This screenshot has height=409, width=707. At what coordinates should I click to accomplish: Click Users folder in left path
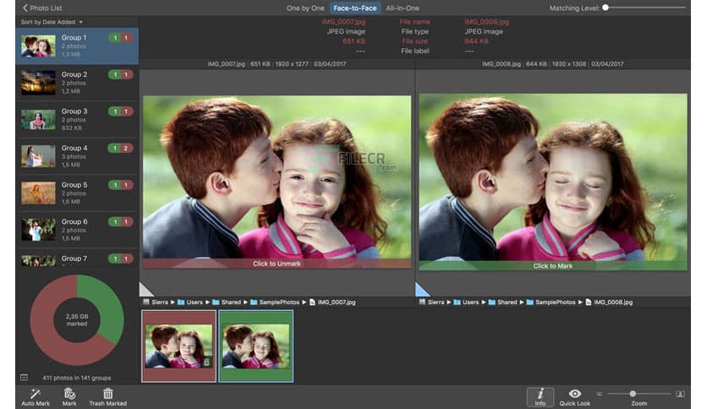(189, 303)
